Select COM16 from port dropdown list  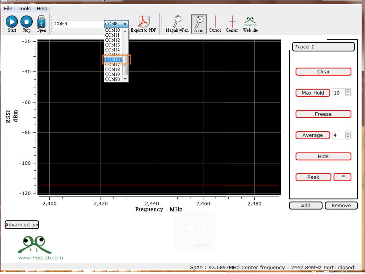pyautogui.click(x=113, y=60)
